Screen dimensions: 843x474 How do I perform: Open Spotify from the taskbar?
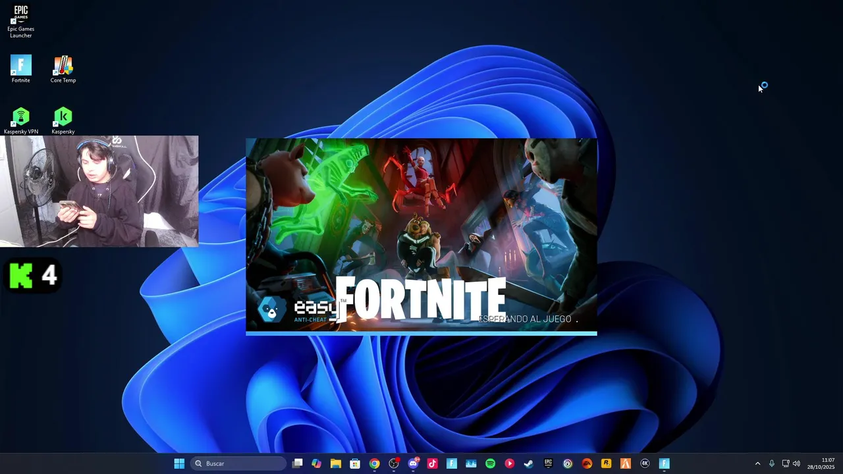pyautogui.click(x=490, y=463)
